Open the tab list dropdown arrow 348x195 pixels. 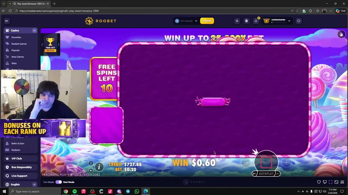click(x=4, y=4)
